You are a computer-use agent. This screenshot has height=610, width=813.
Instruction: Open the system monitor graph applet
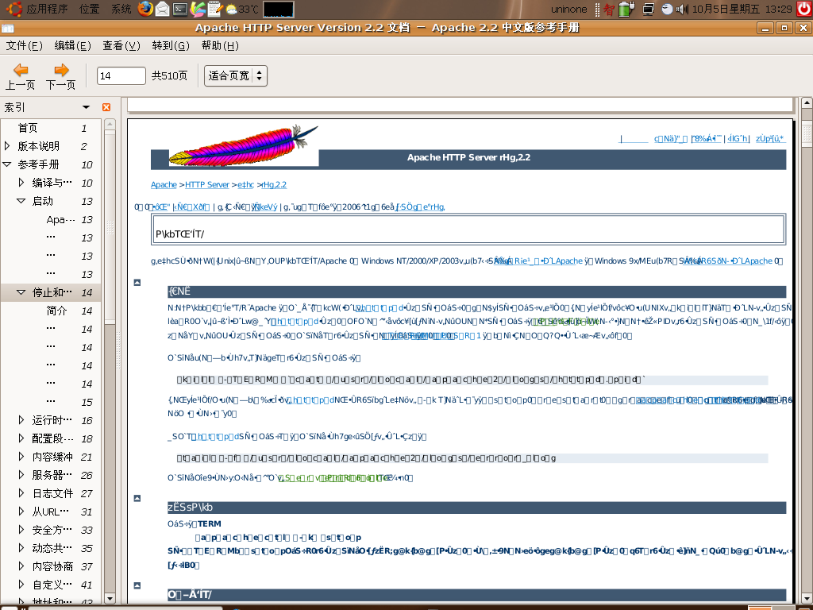(279, 10)
